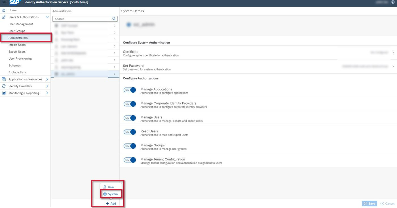Click chevron of first administrator row
This screenshot has height=208, width=397.
(x=115, y=26)
